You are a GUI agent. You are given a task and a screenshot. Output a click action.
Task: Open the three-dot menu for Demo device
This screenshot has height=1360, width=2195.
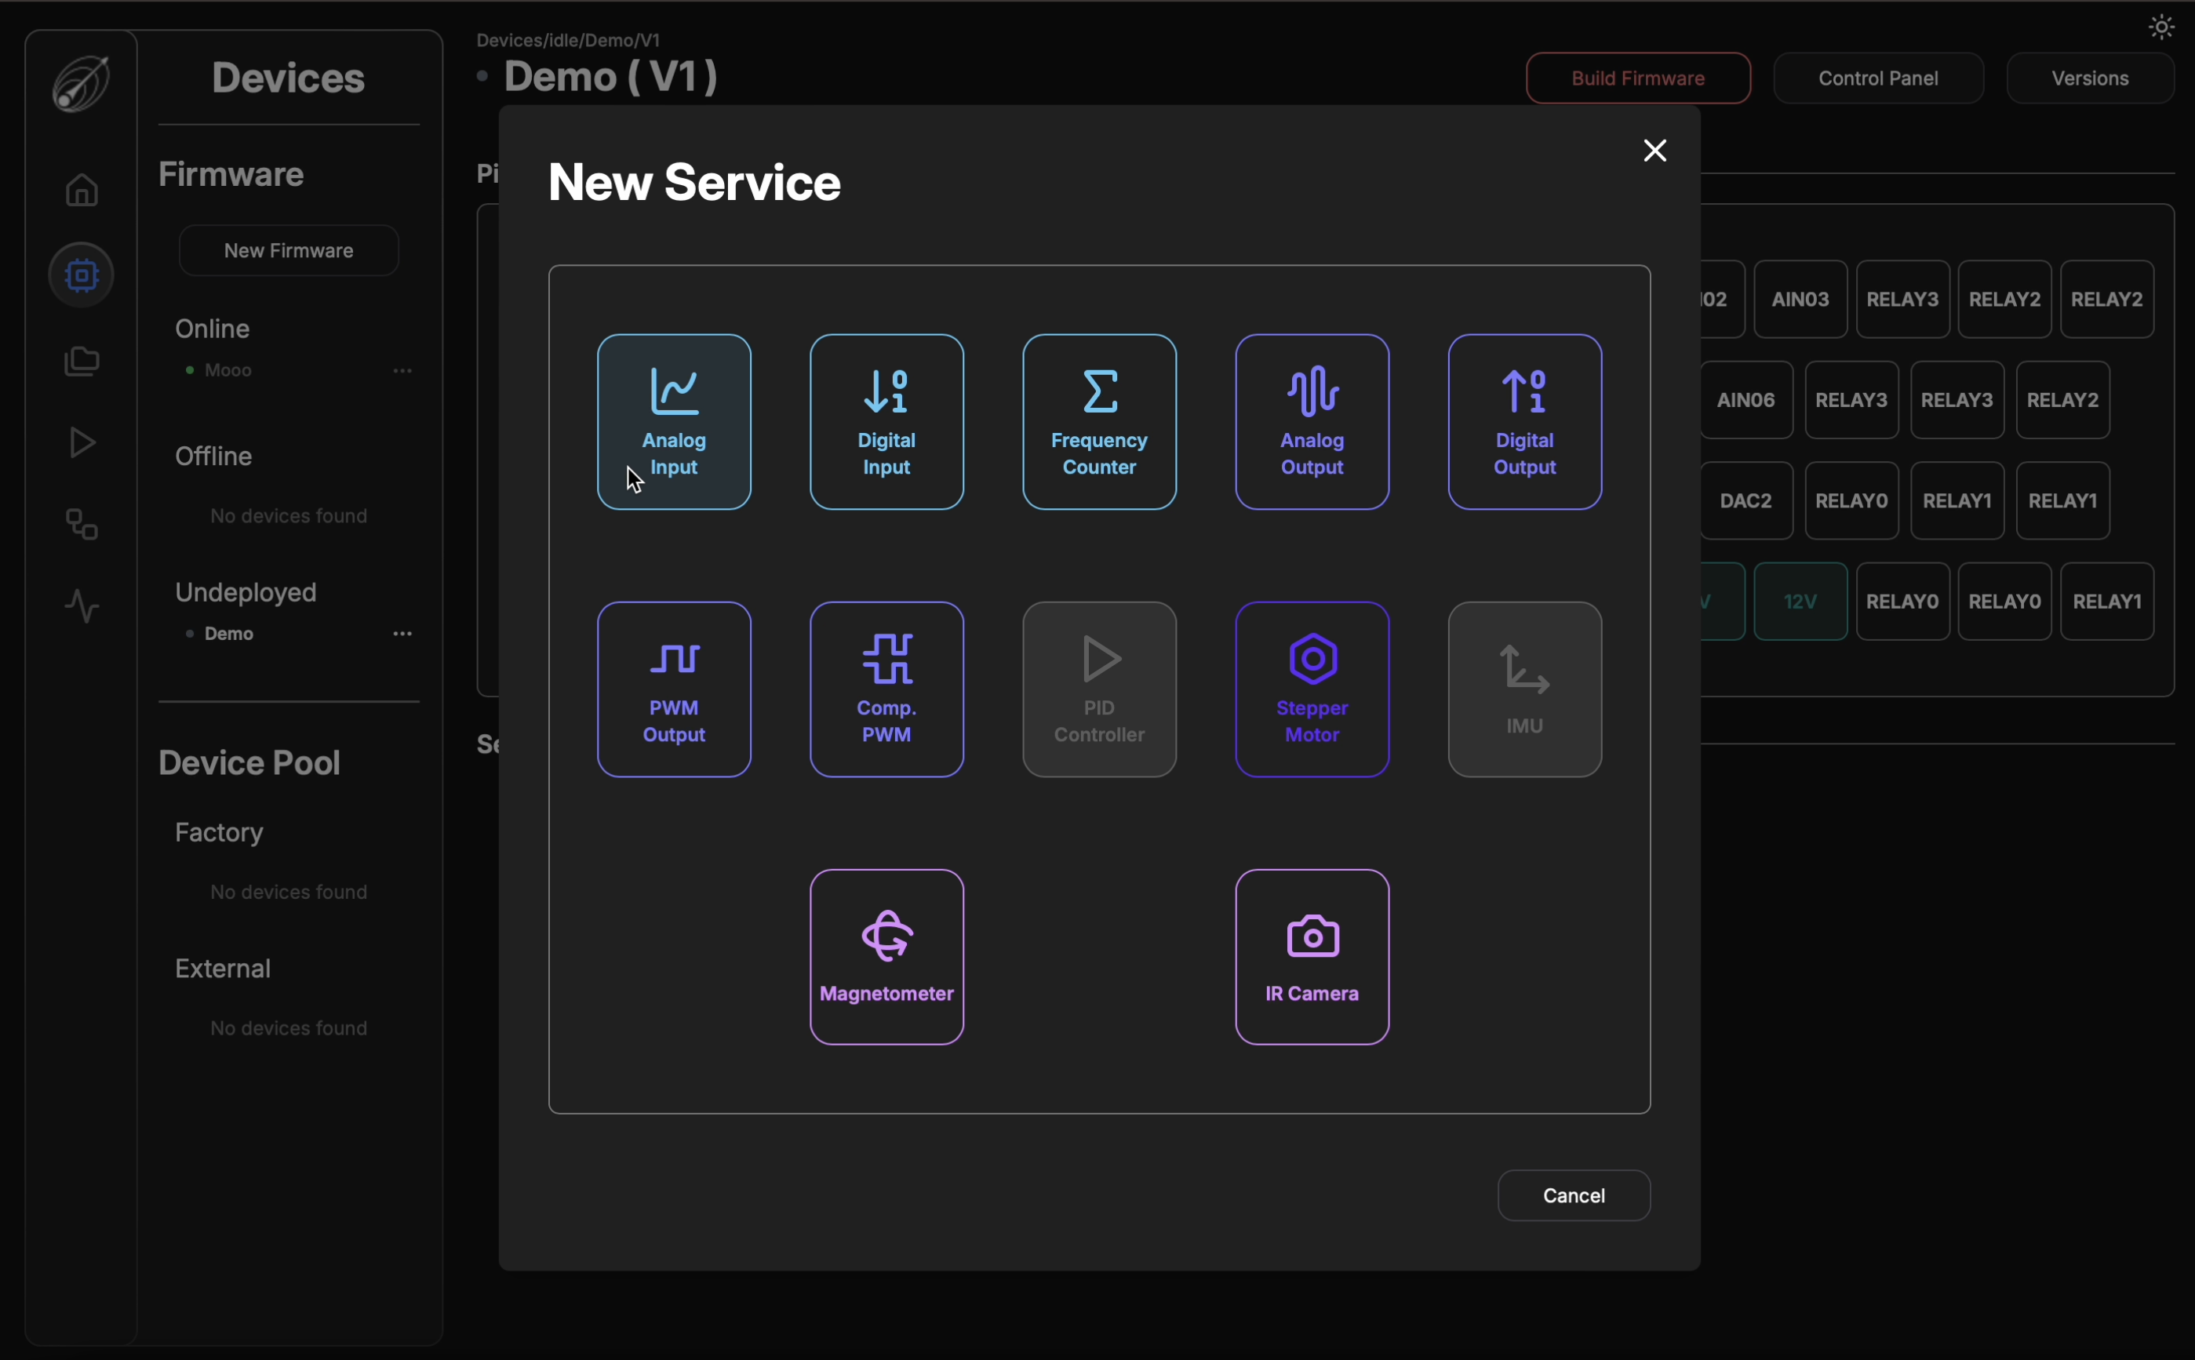pos(402,635)
